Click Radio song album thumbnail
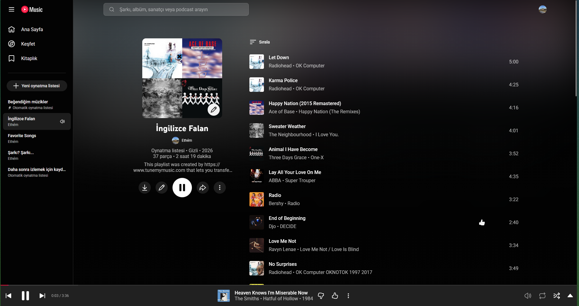 click(x=257, y=199)
